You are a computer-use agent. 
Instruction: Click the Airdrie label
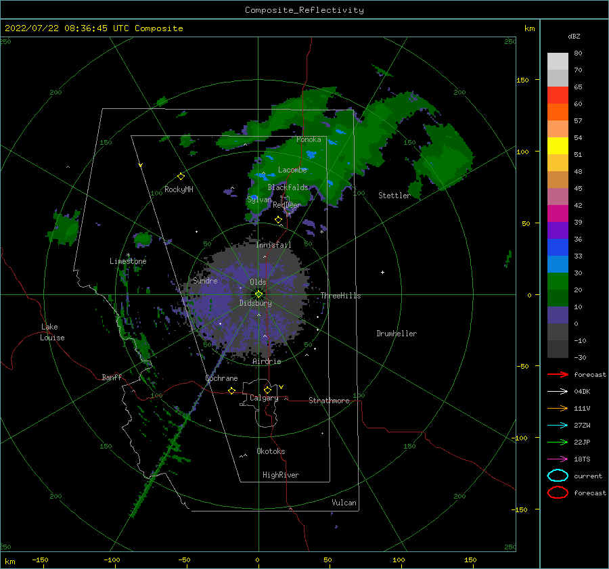267,361
